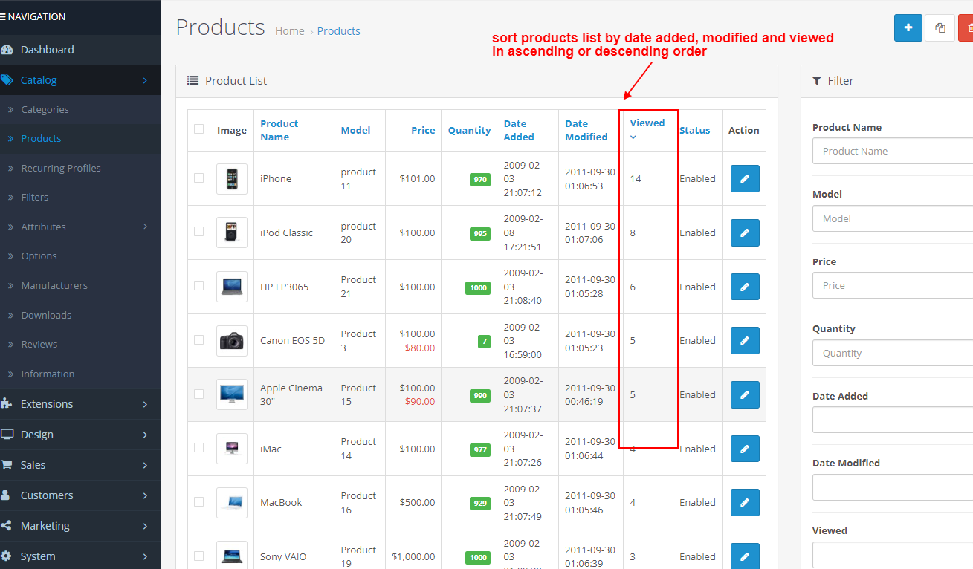Check the HP LP3065 checkbox
The image size is (973, 569).
pyautogui.click(x=198, y=287)
